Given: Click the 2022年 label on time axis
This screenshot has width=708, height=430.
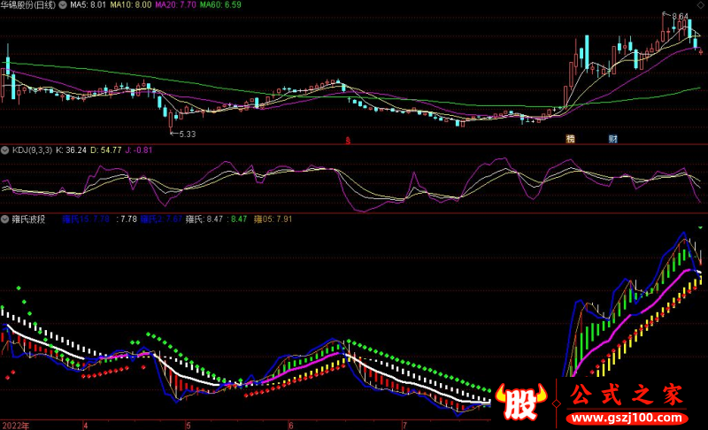Looking at the screenshot, I should (x=16, y=426).
